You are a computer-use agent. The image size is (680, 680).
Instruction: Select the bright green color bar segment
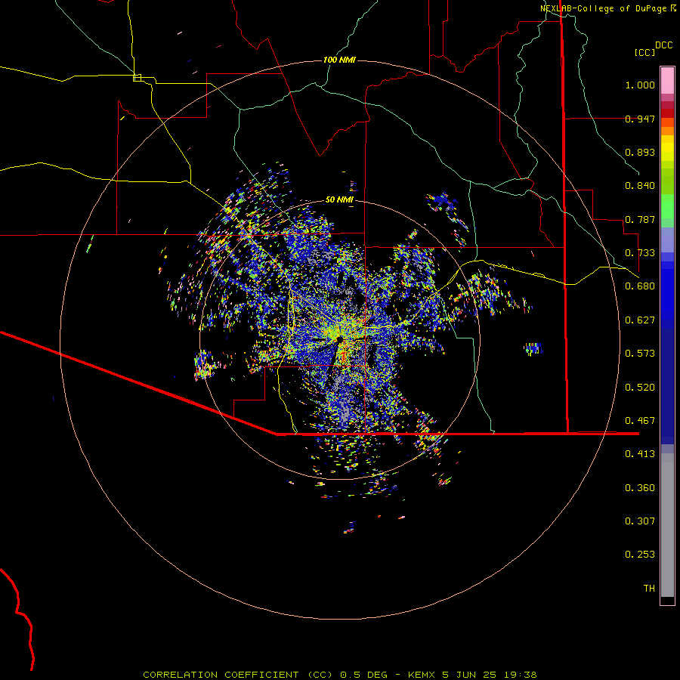pos(667,206)
